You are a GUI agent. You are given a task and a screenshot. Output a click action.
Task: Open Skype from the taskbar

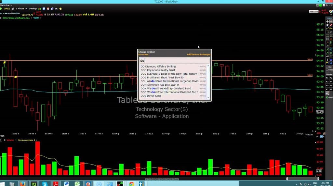(45, 184)
